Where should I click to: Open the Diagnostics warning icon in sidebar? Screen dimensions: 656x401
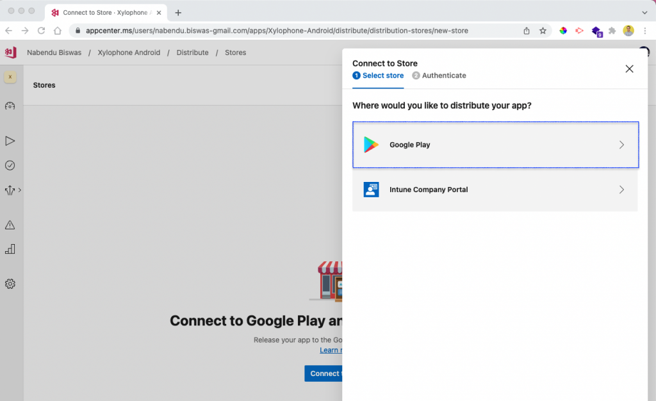coord(10,225)
